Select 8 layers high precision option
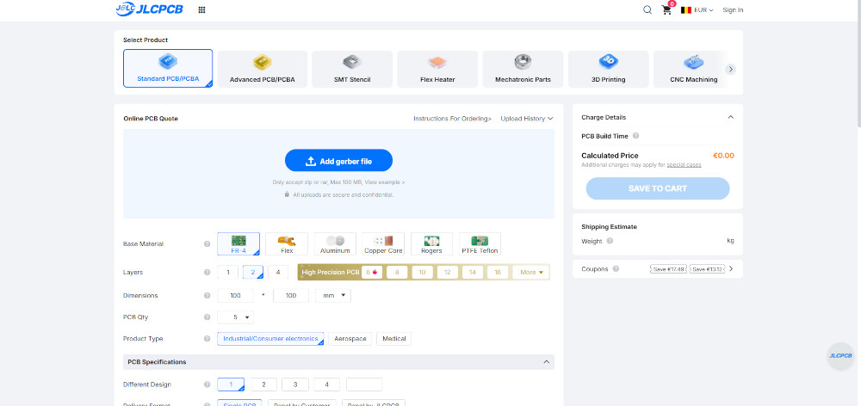 click(x=397, y=272)
